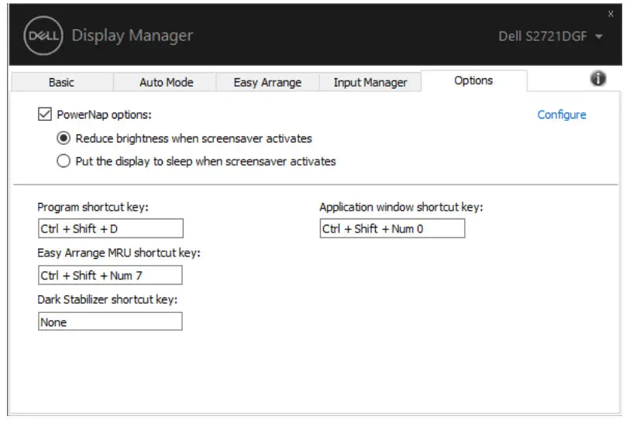Image resolution: width=630 pixels, height=423 pixels.
Task: Open the Configure link
Action: 561,115
